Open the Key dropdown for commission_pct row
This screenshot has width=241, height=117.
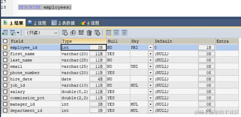click(150, 98)
